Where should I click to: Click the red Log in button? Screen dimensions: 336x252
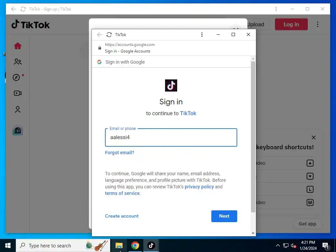point(291,24)
